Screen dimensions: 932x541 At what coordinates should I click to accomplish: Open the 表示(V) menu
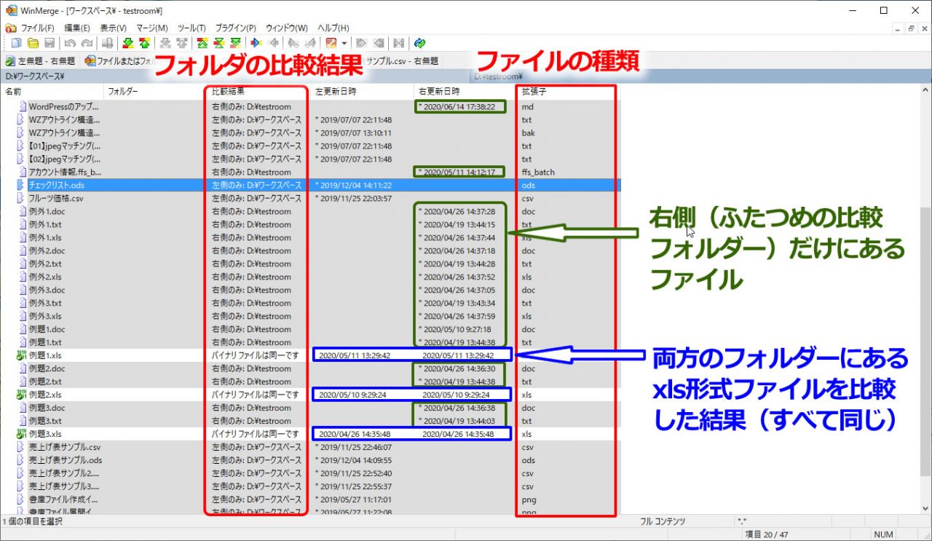point(113,28)
